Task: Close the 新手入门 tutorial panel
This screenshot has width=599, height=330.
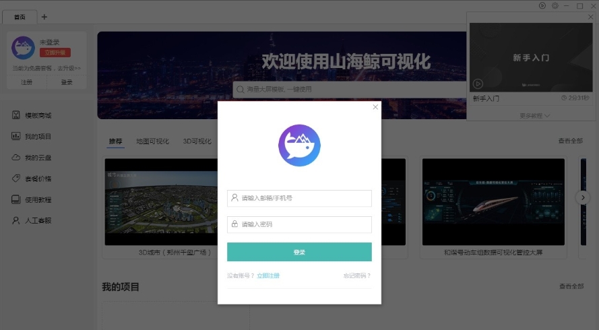Action: 591,17
